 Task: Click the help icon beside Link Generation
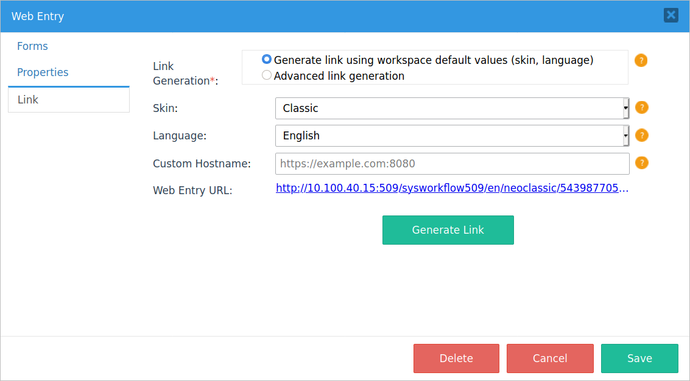(x=641, y=61)
